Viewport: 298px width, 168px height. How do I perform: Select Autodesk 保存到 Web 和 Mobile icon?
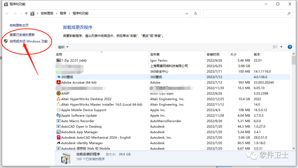(58, 148)
